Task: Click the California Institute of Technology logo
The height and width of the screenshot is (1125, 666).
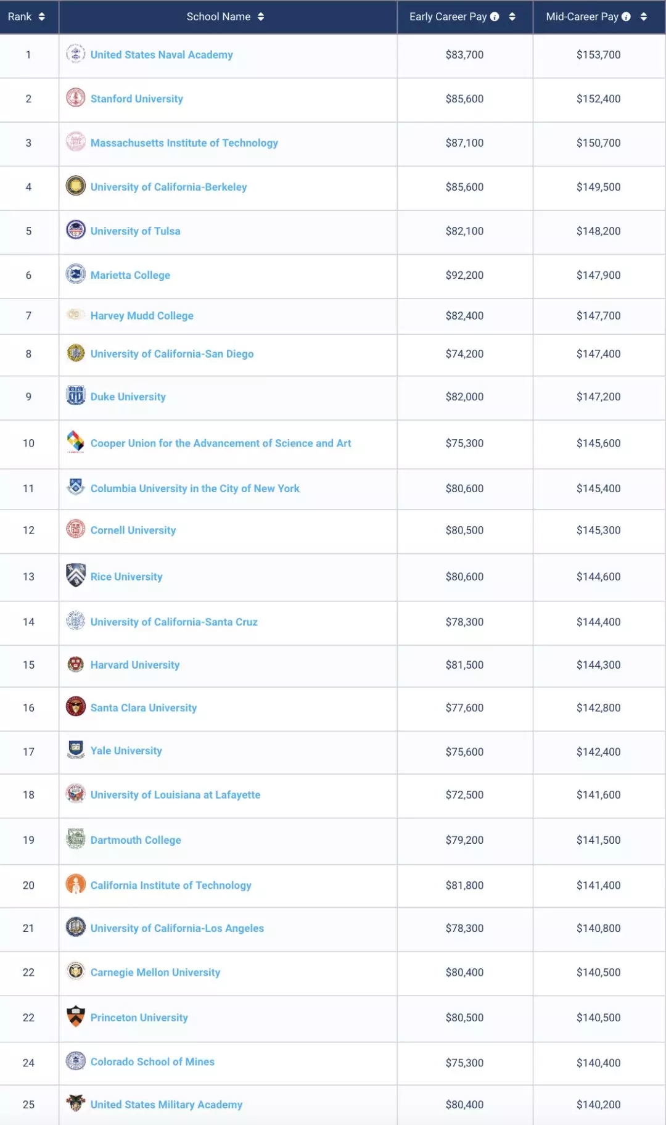Action: (76, 884)
